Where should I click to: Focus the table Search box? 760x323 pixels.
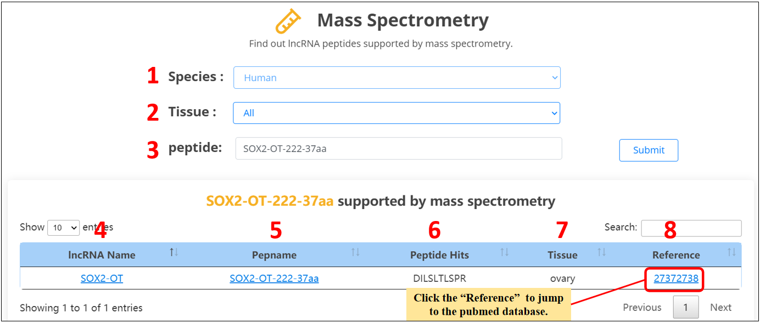(x=691, y=228)
